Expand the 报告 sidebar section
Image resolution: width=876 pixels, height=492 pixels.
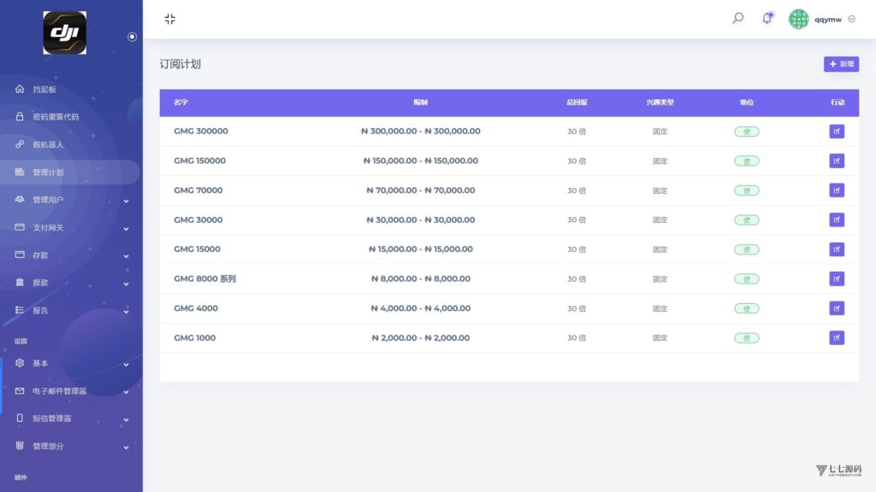tap(70, 310)
